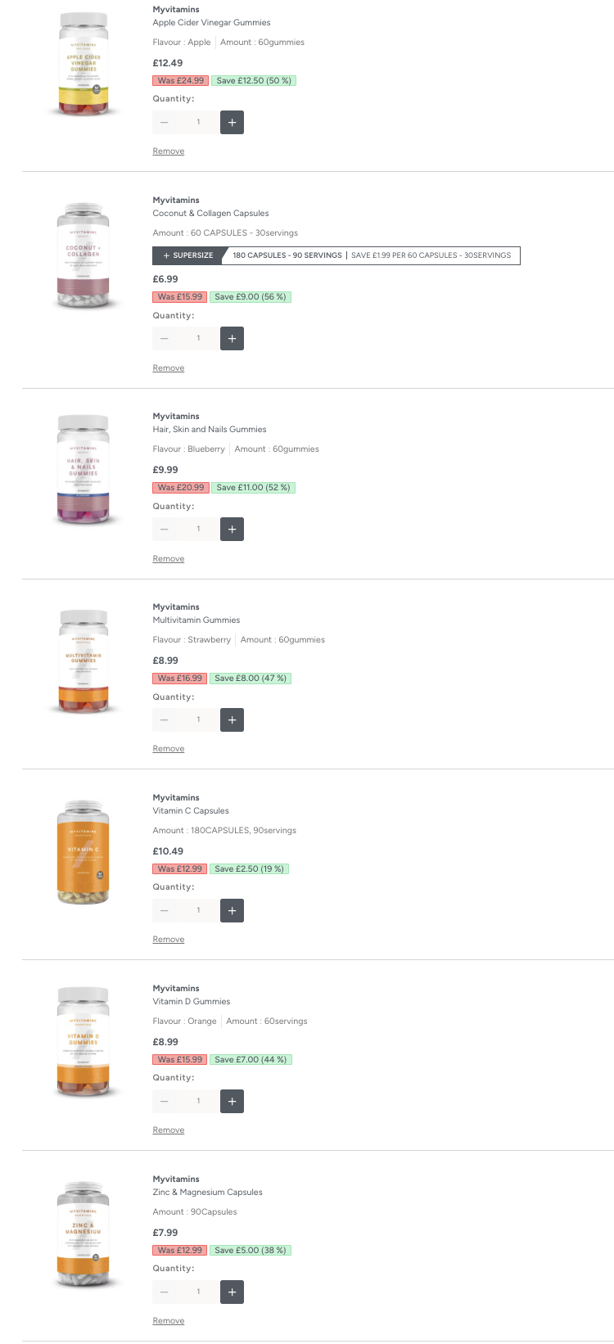Click Vitamin D Gummies product image
This screenshot has height=1344, width=614.
(84, 1041)
